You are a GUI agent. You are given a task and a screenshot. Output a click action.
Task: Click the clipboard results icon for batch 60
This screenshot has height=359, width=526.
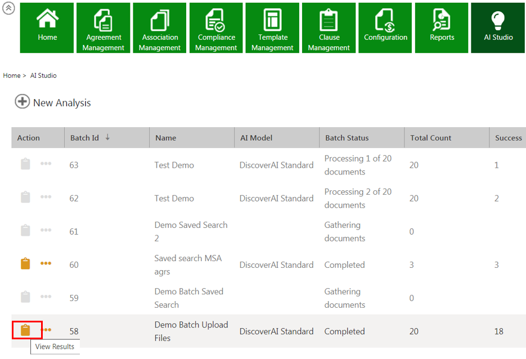coord(25,264)
